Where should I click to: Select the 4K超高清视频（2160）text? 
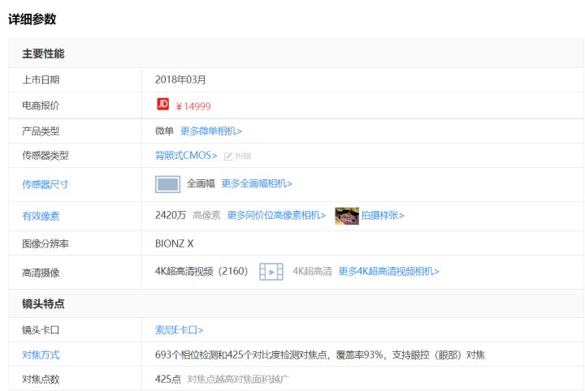(x=201, y=271)
